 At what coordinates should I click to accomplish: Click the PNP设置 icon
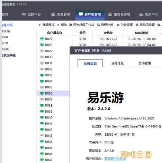(118, 25)
